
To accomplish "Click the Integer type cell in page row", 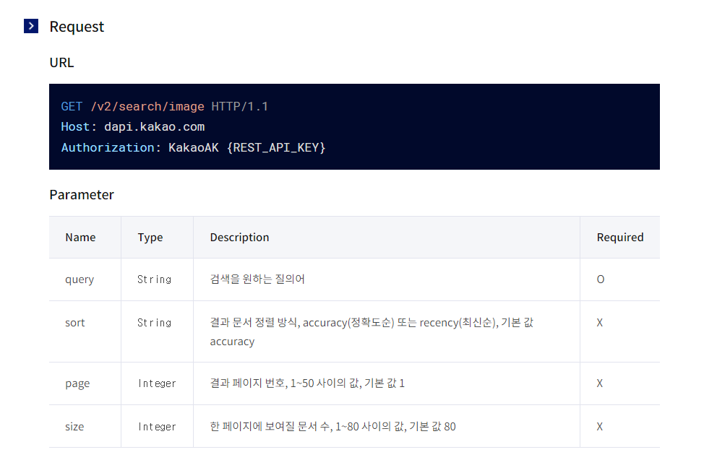I will pos(157,383).
